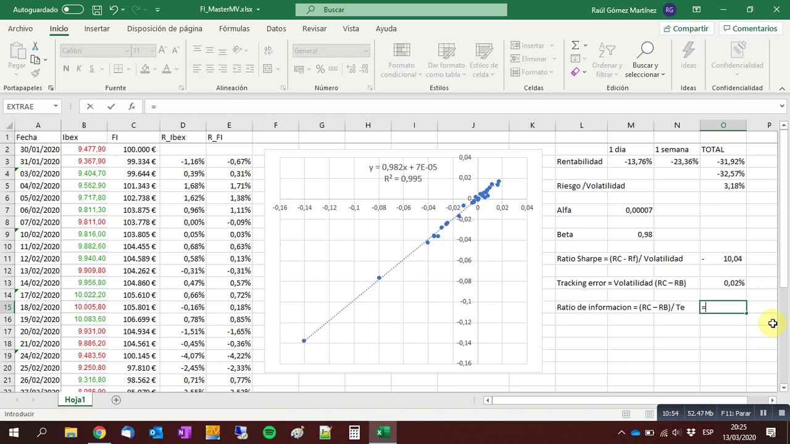
Task: Open Dar formato como tabla dropdown
Action: (447, 60)
